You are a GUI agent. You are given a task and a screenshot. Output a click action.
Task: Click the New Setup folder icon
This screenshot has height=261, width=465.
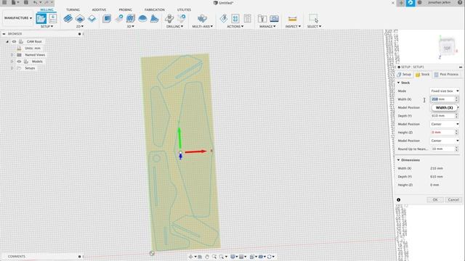point(41,19)
